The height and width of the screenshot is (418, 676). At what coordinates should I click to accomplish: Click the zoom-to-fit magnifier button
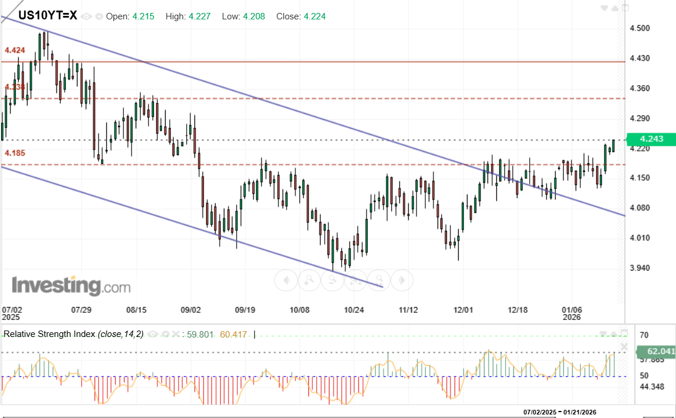tap(379, 280)
